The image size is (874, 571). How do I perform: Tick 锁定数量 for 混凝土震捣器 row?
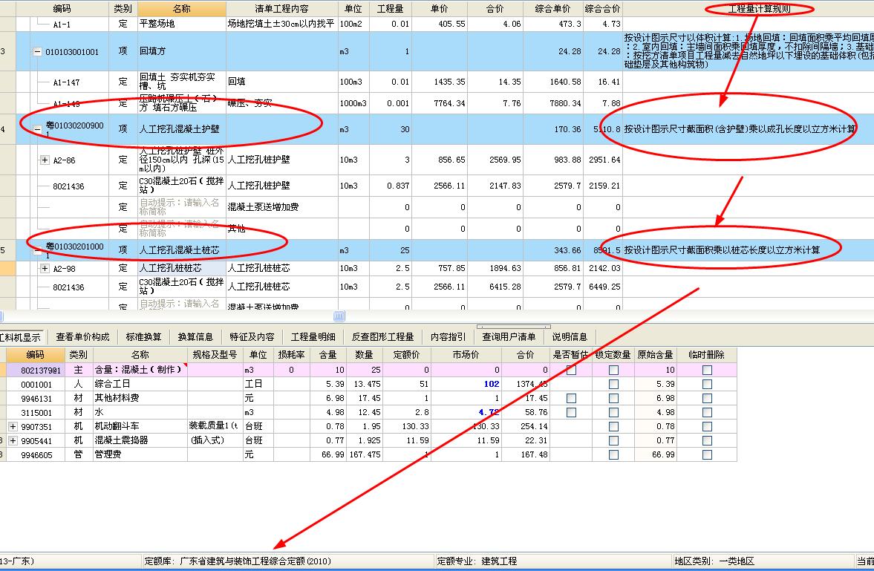(x=613, y=440)
